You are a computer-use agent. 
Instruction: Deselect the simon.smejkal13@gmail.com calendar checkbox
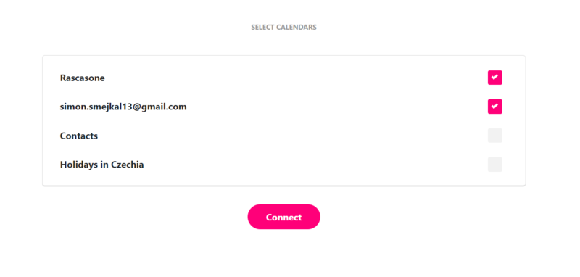pos(495,107)
